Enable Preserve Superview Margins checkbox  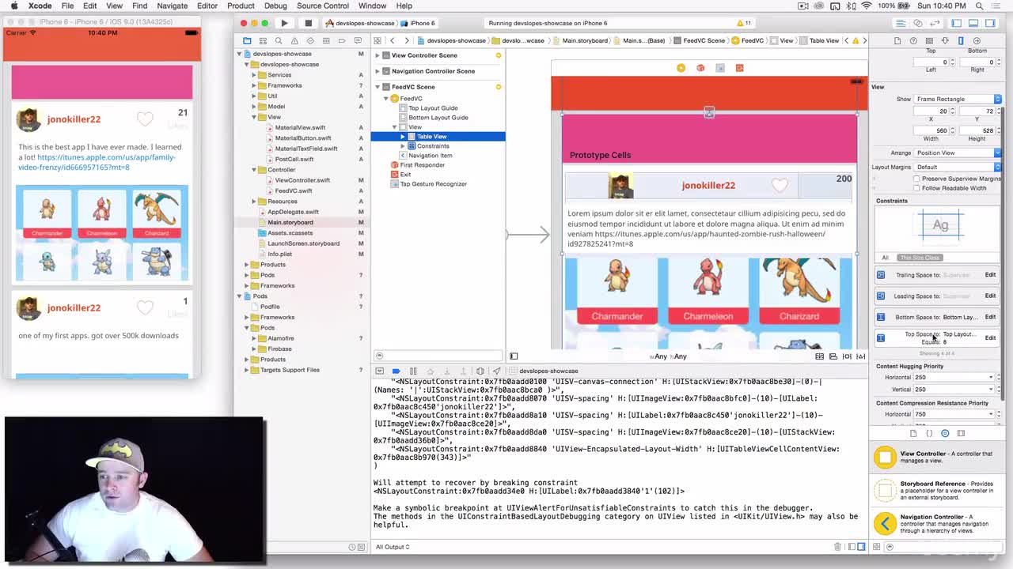tap(916, 179)
